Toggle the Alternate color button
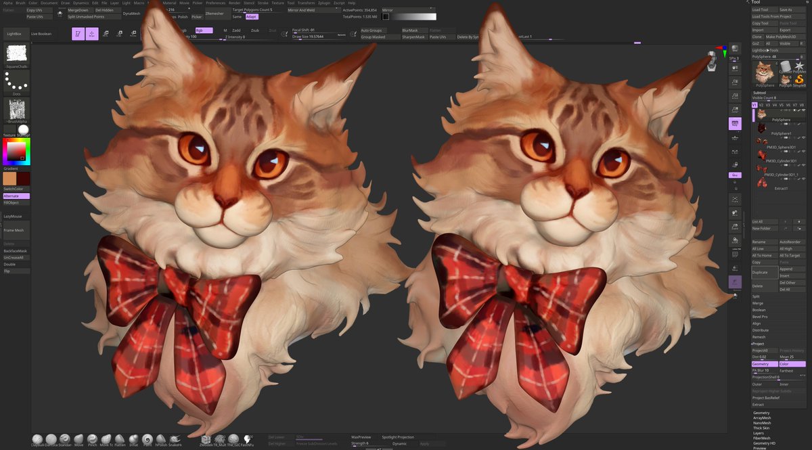This screenshot has width=812, height=450. (16, 196)
